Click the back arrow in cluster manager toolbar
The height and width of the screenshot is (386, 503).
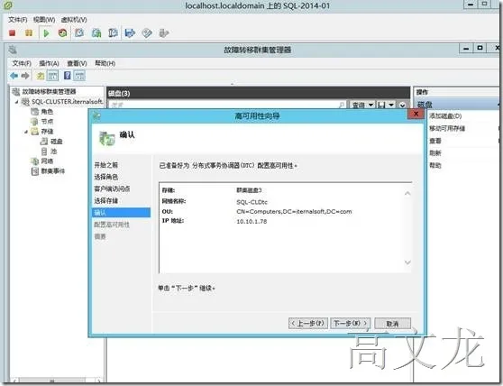click(14, 76)
